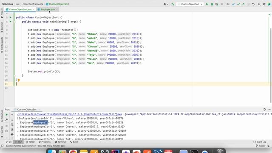Click the Solutions project breadcrumb
Screen dimensions: 272x153
8,4
